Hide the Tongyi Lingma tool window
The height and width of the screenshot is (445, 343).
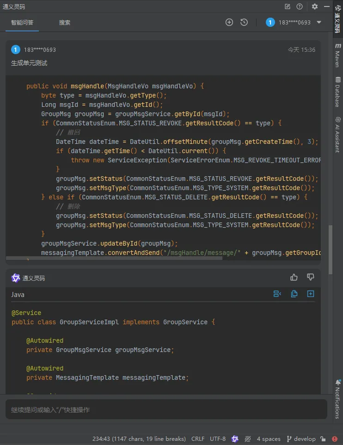326,6
